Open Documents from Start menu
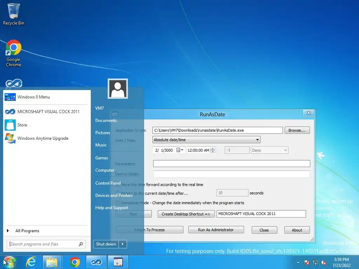Screen dimensions: 359x269 (106, 120)
